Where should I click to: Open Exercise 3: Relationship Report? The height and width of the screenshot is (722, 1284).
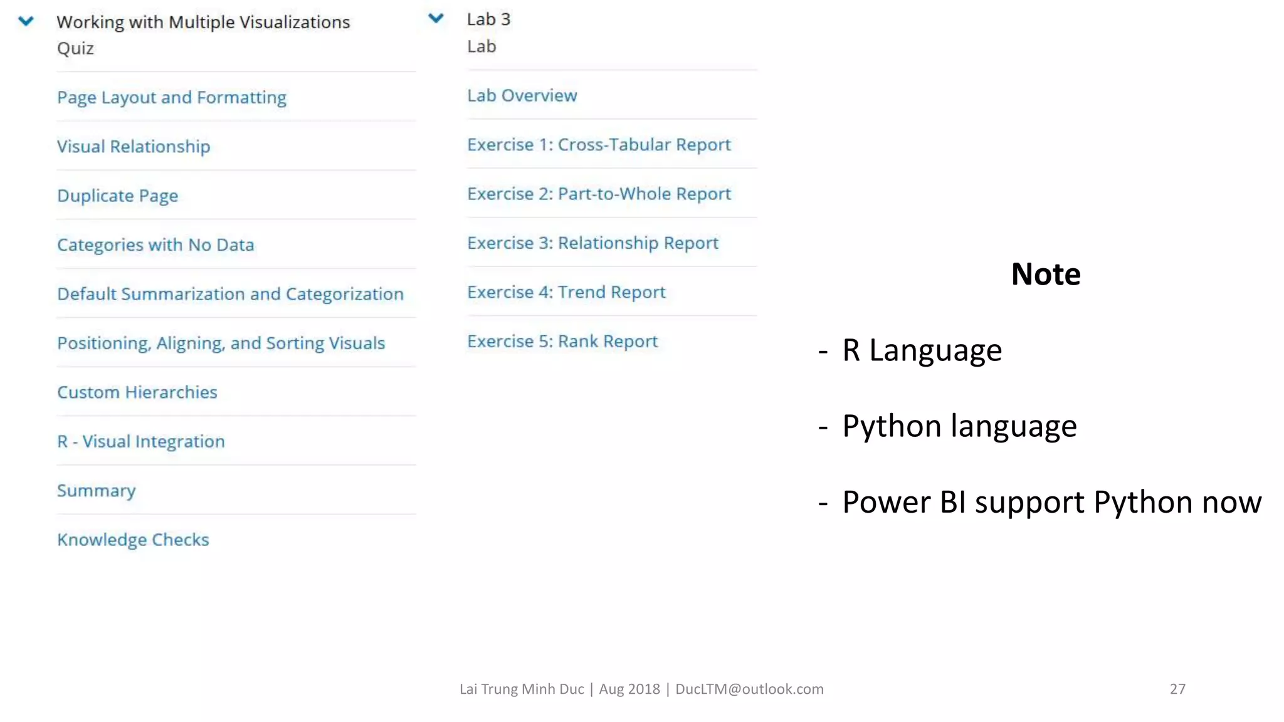(592, 243)
